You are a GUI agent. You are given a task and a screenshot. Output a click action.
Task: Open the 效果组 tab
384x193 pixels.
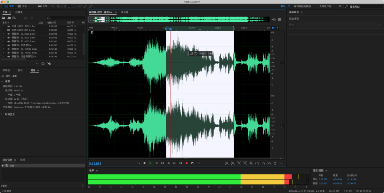coord(6,70)
